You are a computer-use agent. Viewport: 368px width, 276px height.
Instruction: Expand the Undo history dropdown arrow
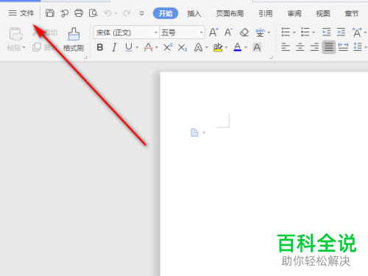[116, 13]
